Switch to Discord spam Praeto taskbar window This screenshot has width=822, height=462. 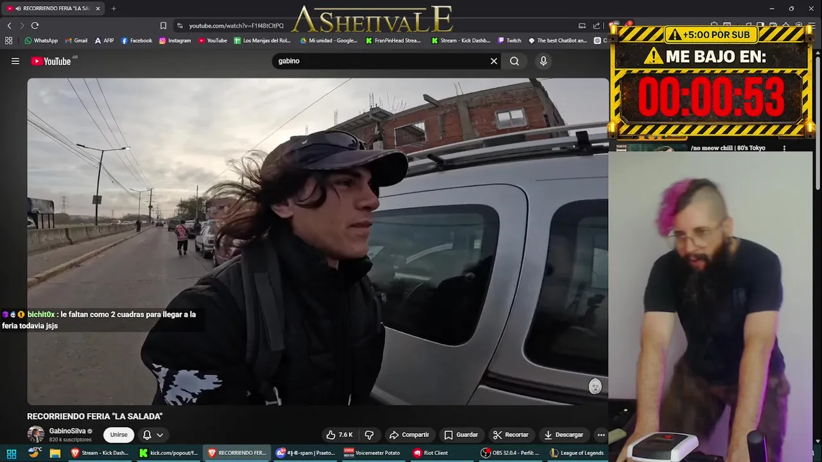coord(306,453)
